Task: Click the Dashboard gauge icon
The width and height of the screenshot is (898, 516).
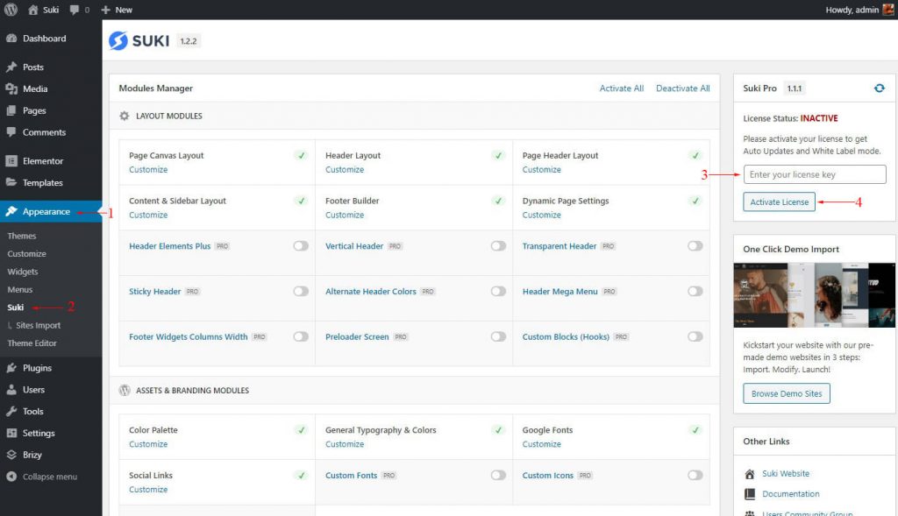Action: (11, 39)
